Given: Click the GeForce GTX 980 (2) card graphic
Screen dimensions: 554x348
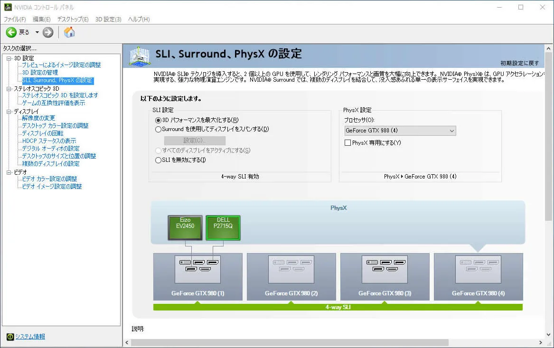Looking at the screenshot, I should point(291,277).
